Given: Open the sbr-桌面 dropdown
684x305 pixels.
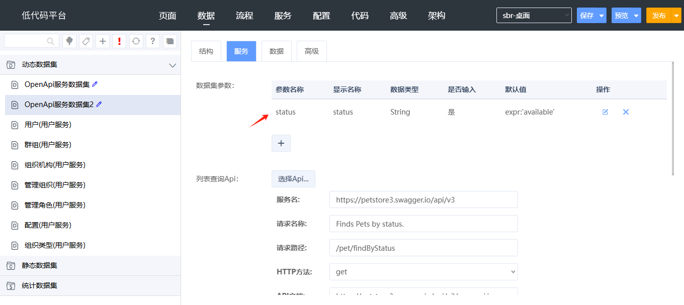Looking at the screenshot, I should coord(534,16).
